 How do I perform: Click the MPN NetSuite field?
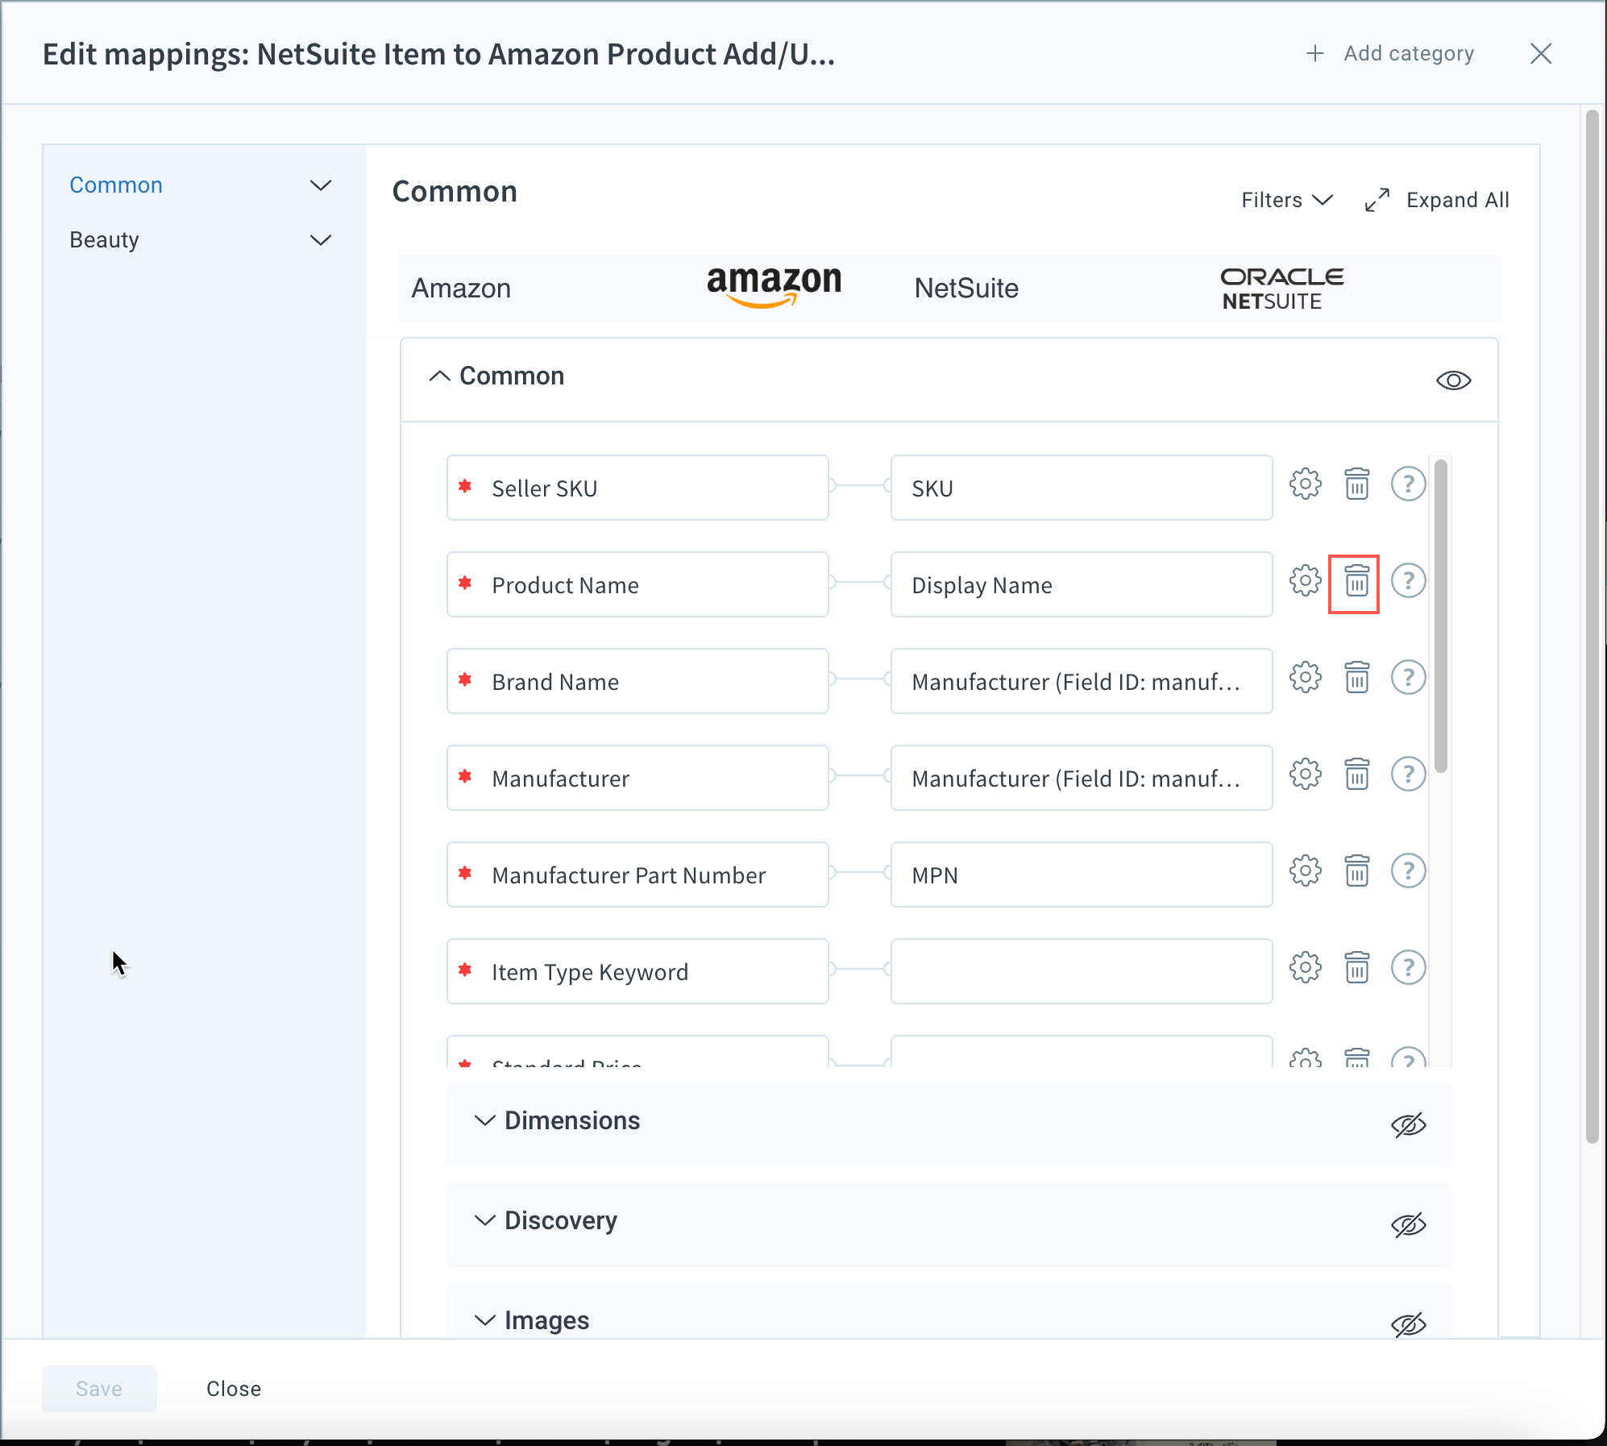(x=1082, y=875)
